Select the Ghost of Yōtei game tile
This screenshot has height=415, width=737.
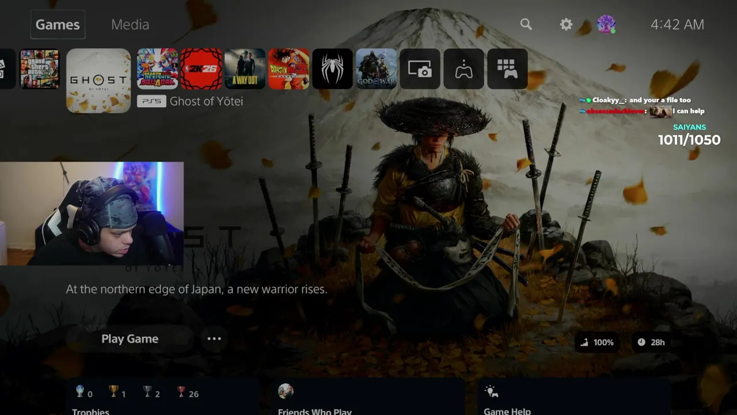[x=98, y=80]
